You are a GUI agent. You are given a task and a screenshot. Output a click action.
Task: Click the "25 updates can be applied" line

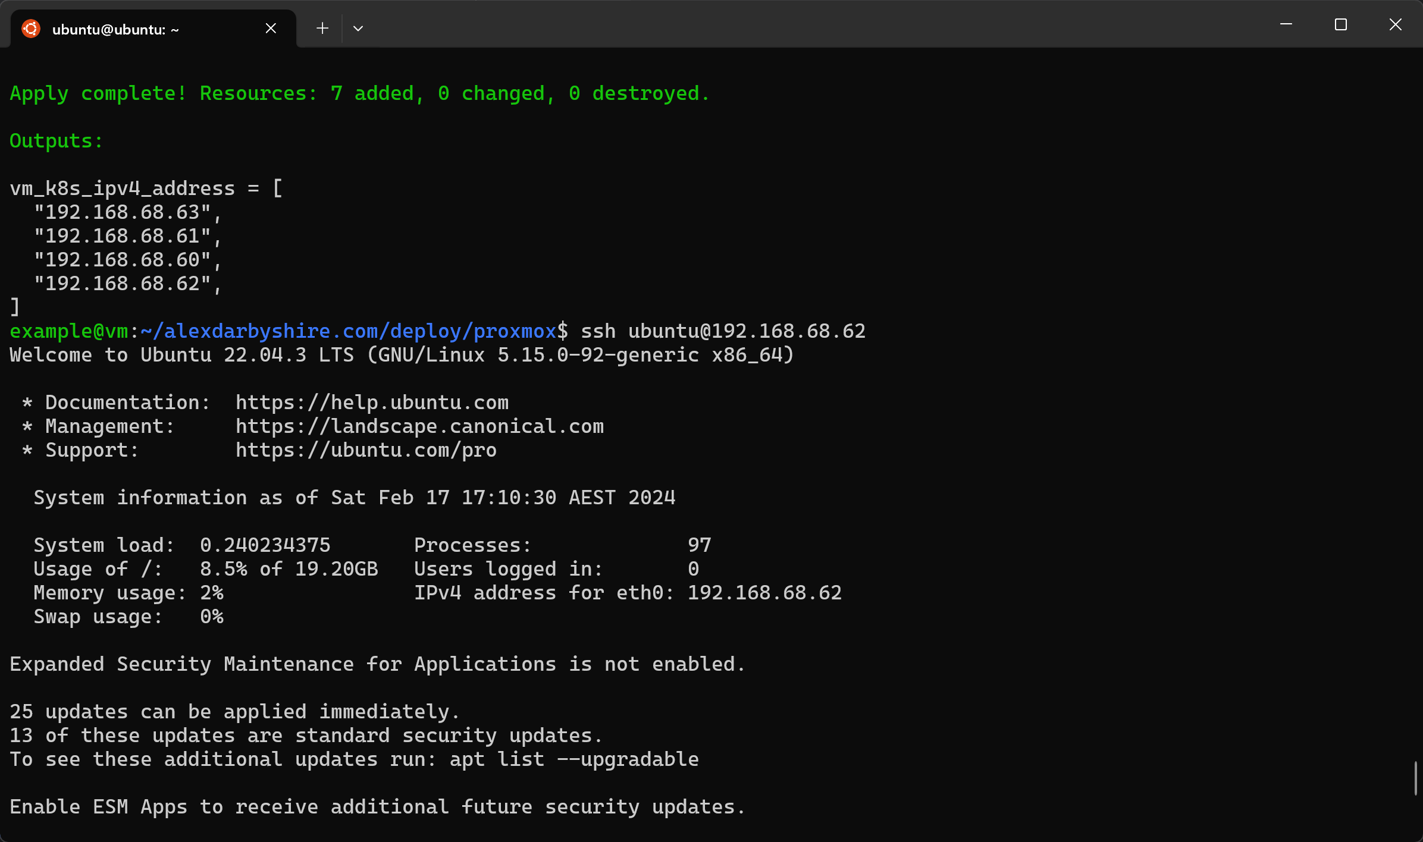click(x=235, y=712)
